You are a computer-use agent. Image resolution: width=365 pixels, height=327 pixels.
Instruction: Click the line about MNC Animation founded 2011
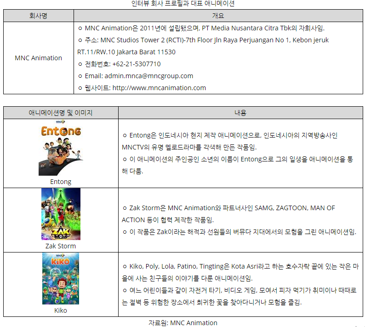point(201,28)
